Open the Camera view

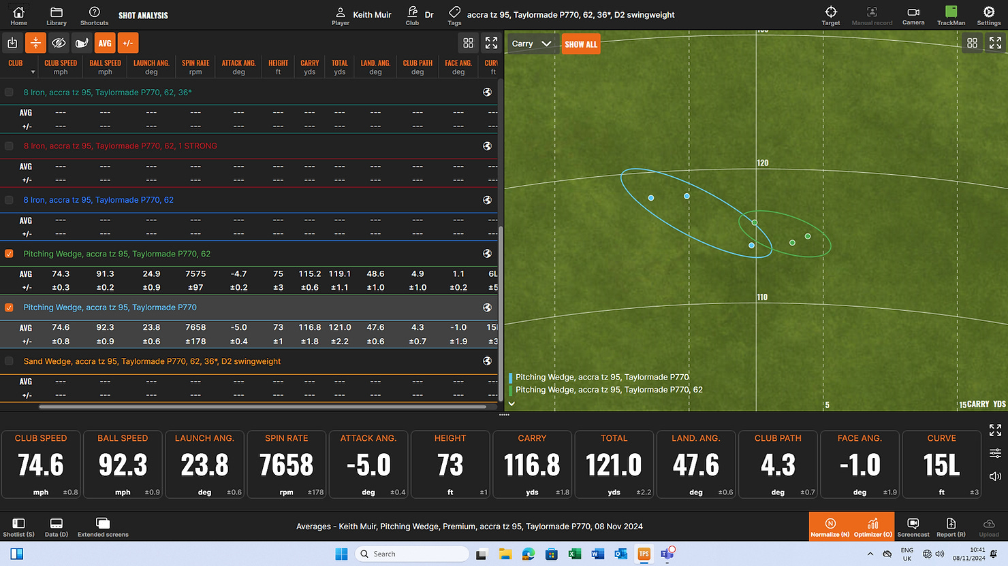pyautogui.click(x=913, y=15)
